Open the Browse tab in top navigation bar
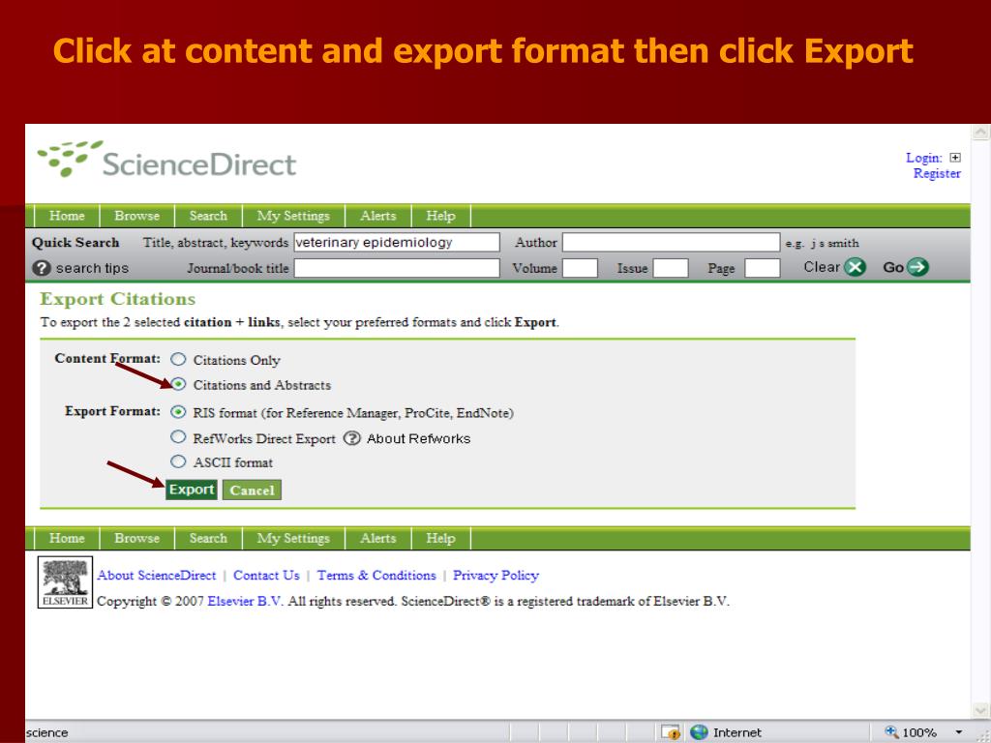The image size is (991, 743). (137, 216)
